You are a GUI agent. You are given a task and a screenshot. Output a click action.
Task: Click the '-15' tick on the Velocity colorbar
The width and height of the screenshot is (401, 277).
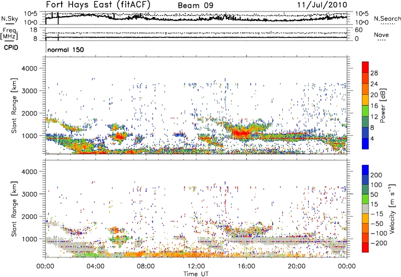coord(377,214)
